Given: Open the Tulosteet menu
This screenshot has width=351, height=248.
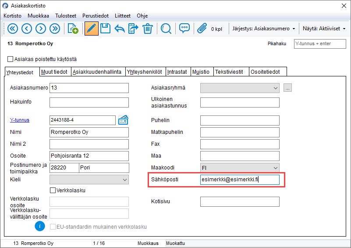Looking at the screenshot, I should point(66,16).
